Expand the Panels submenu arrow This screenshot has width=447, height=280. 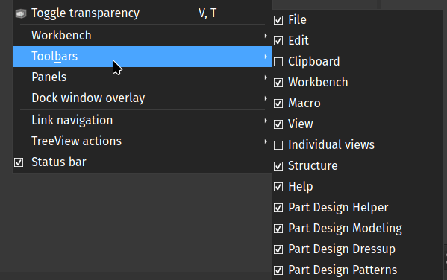click(266, 77)
